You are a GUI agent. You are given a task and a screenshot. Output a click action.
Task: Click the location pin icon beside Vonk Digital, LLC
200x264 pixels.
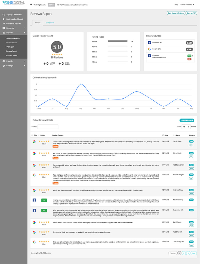(x=31, y=5)
